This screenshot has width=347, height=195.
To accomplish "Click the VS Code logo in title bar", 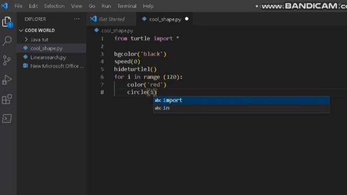I will 5,6.
